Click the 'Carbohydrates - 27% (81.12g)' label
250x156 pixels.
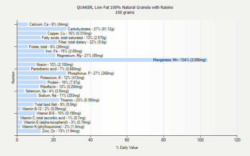(x=91, y=29)
